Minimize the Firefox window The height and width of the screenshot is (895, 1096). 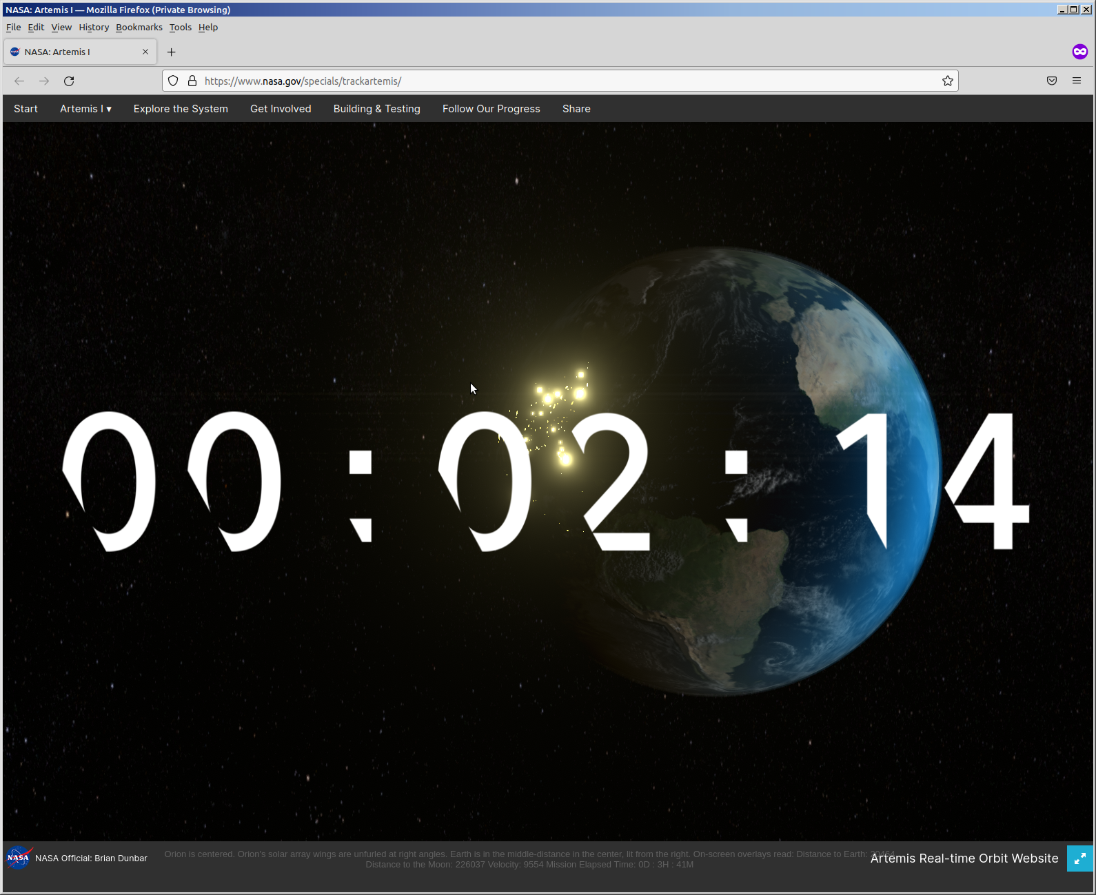click(x=1062, y=10)
